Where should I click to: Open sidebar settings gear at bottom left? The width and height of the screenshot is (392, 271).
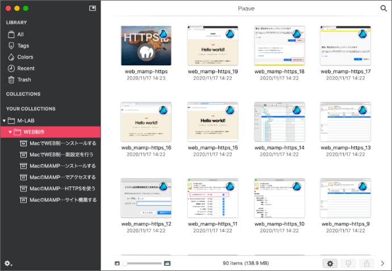pos(8,263)
